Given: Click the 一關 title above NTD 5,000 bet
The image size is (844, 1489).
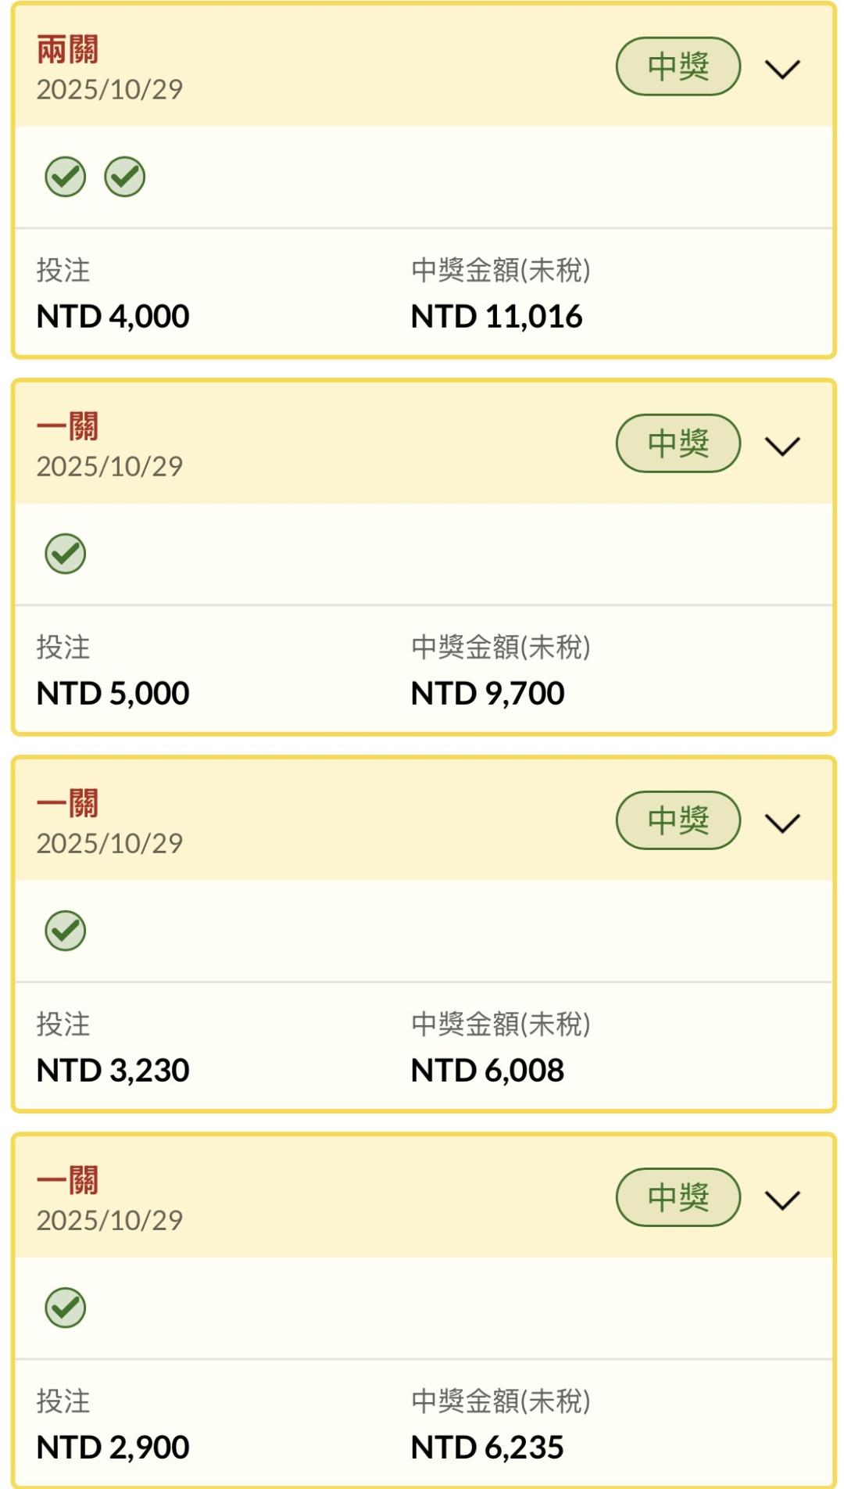Looking at the screenshot, I should pyautogui.click(x=67, y=427).
